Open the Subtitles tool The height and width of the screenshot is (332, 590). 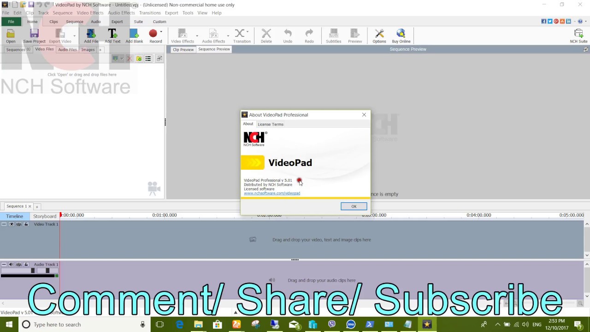333,36
